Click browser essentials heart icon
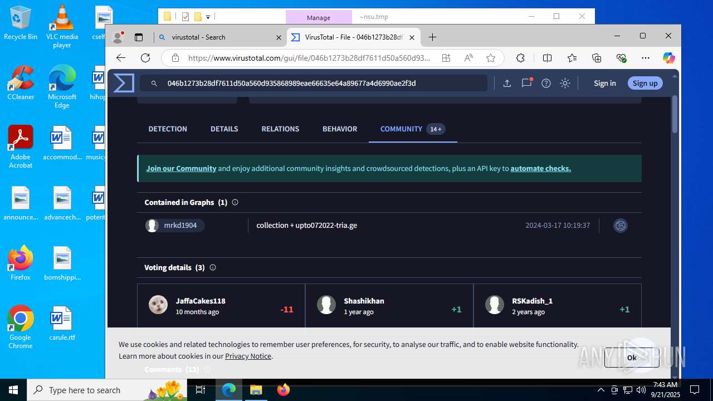This screenshot has width=713, height=401. (x=622, y=58)
